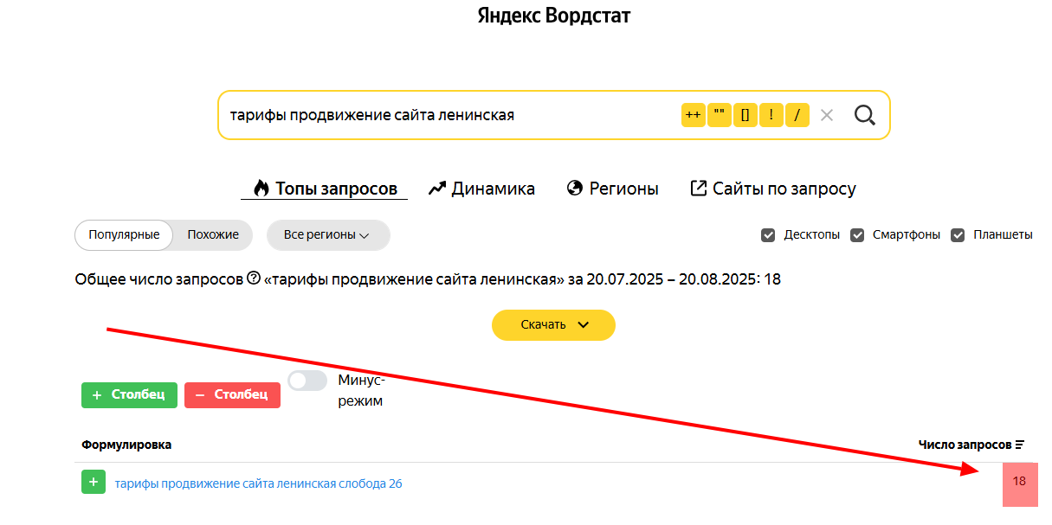Viewport: 1052px width, 525px height.
Task: Click the Яндекс Вордстат logo
Action: click(554, 16)
